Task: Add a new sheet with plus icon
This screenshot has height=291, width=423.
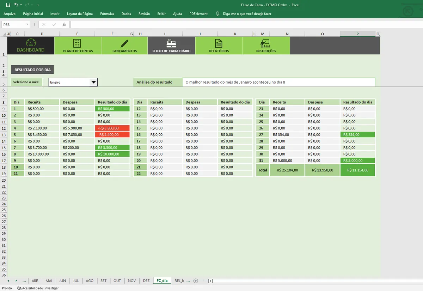Action: click(x=196, y=281)
